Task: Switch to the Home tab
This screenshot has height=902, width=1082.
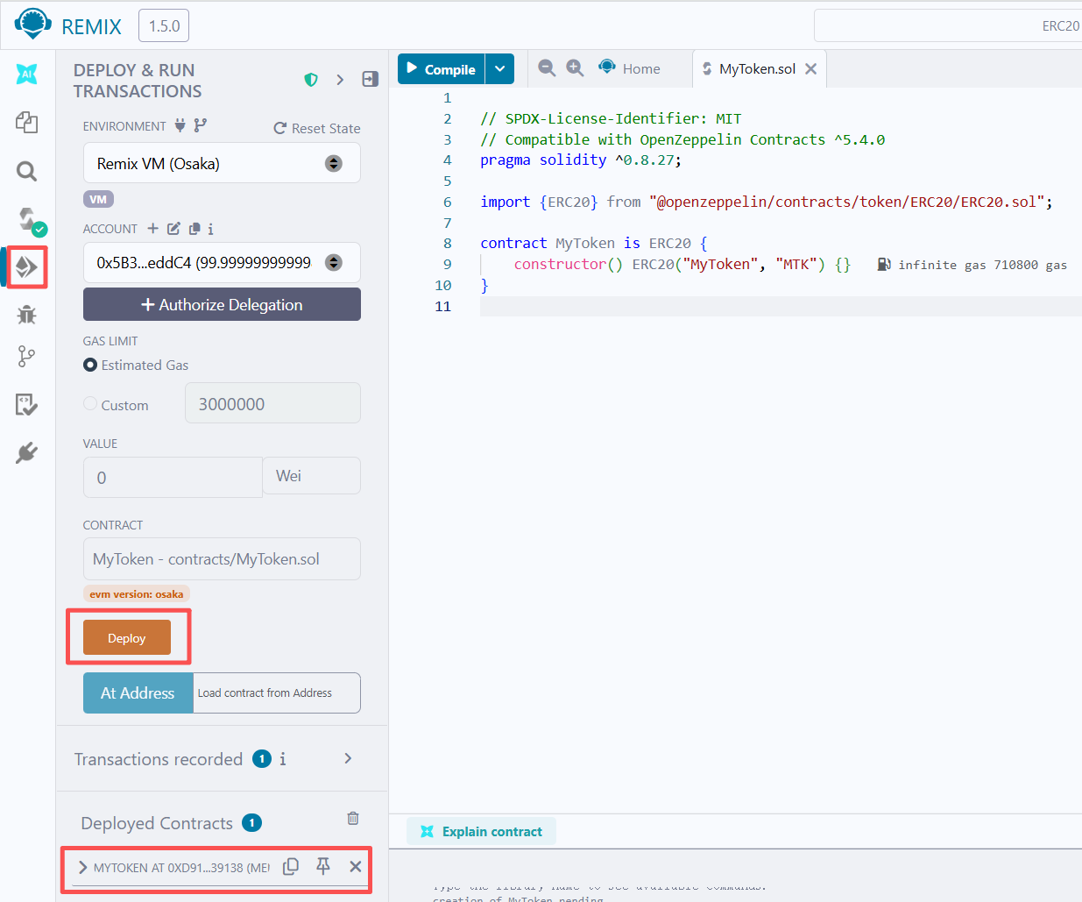Action: point(629,68)
